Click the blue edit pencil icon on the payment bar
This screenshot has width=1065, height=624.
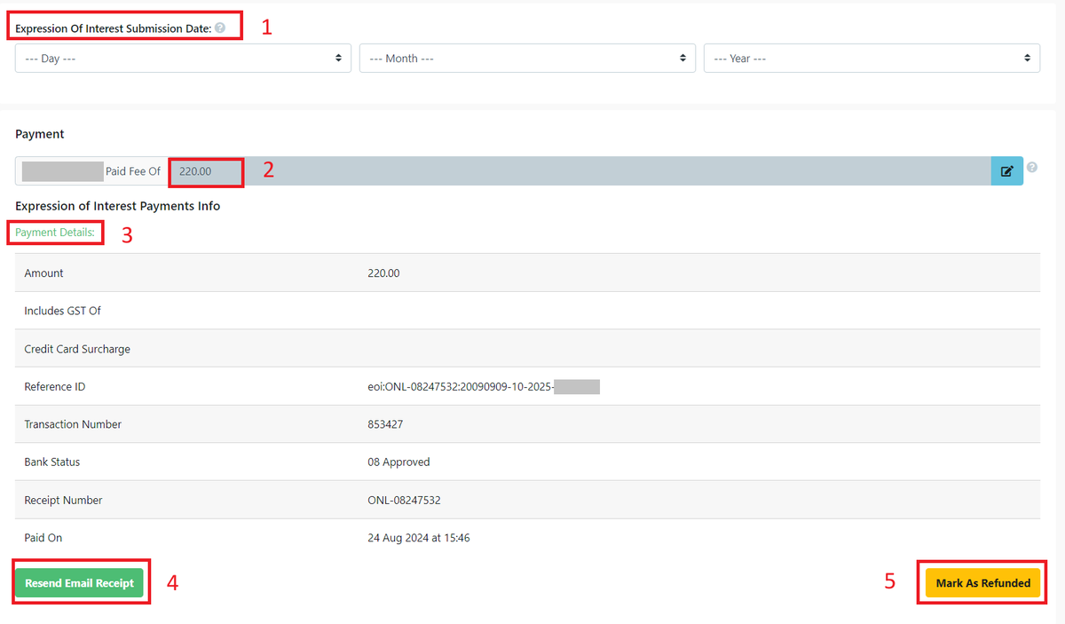1007,170
